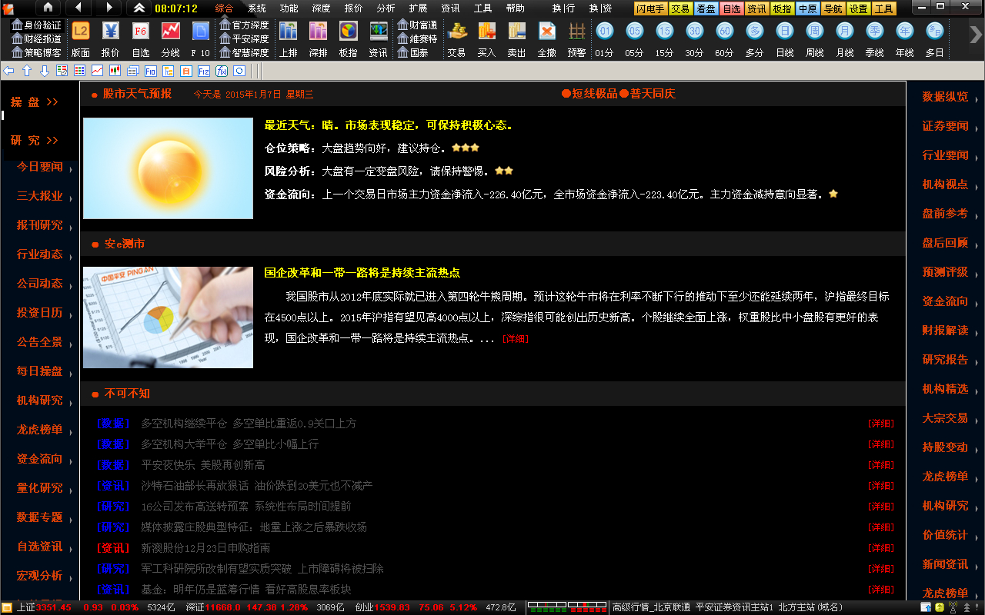
Task: Open the 综合 menu
Action: point(224,8)
